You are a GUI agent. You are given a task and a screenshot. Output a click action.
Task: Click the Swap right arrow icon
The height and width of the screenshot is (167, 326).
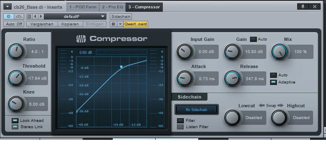(281, 106)
